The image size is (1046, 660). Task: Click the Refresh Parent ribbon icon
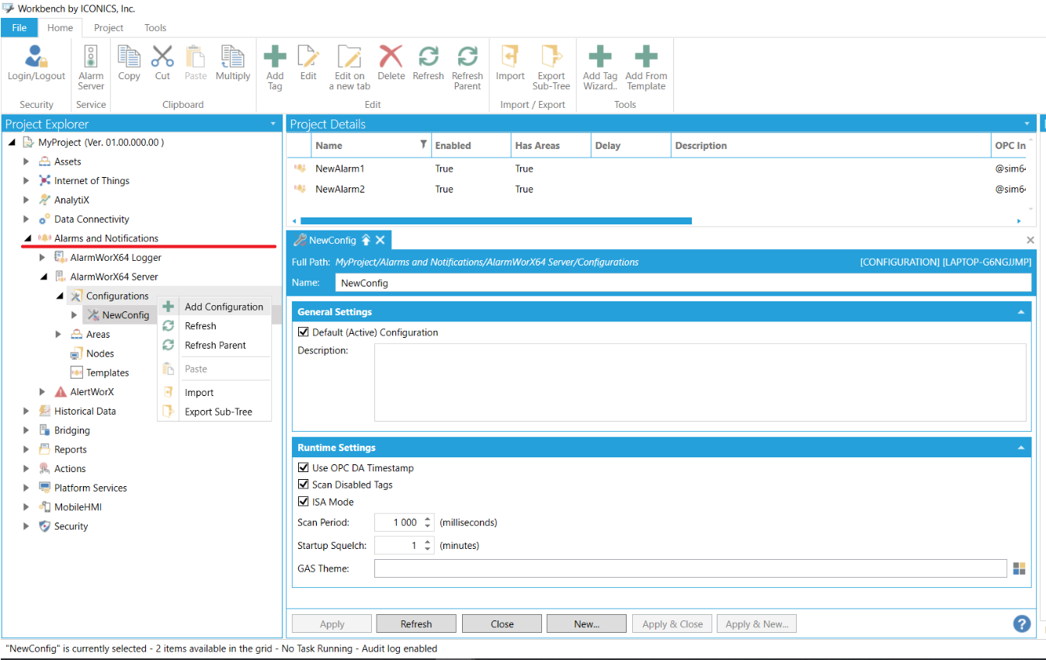click(467, 57)
